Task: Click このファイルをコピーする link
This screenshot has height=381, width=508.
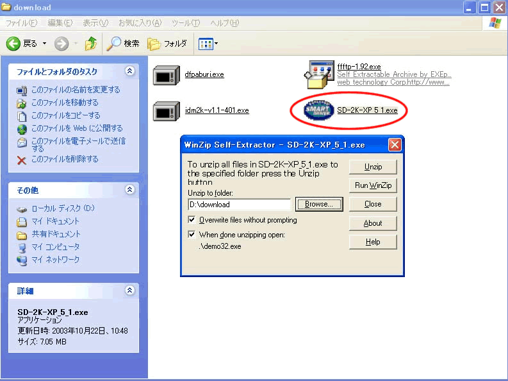Action: pyautogui.click(x=66, y=115)
